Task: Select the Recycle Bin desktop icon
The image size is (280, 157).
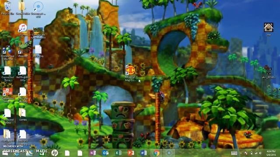Action: pos(7,8)
